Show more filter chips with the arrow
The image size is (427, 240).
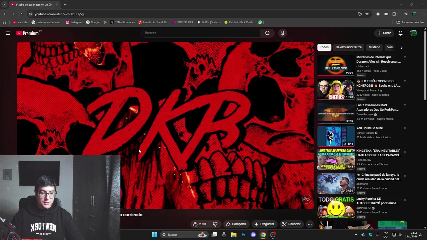click(x=401, y=47)
